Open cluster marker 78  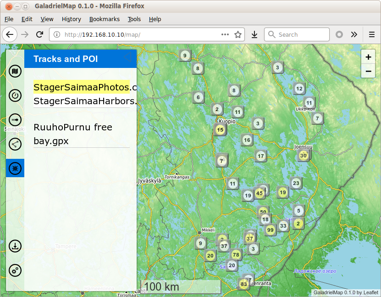point(236,255)
